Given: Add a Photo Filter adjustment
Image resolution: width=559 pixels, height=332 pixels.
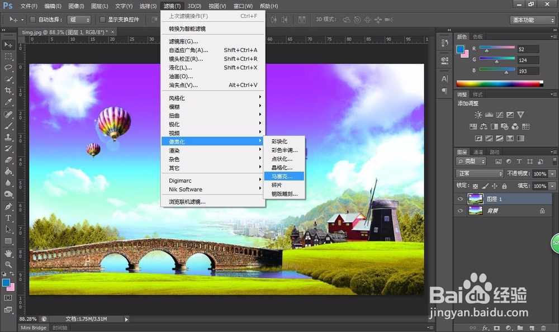Looking at the screenshot, I should [x=504, y=126].
